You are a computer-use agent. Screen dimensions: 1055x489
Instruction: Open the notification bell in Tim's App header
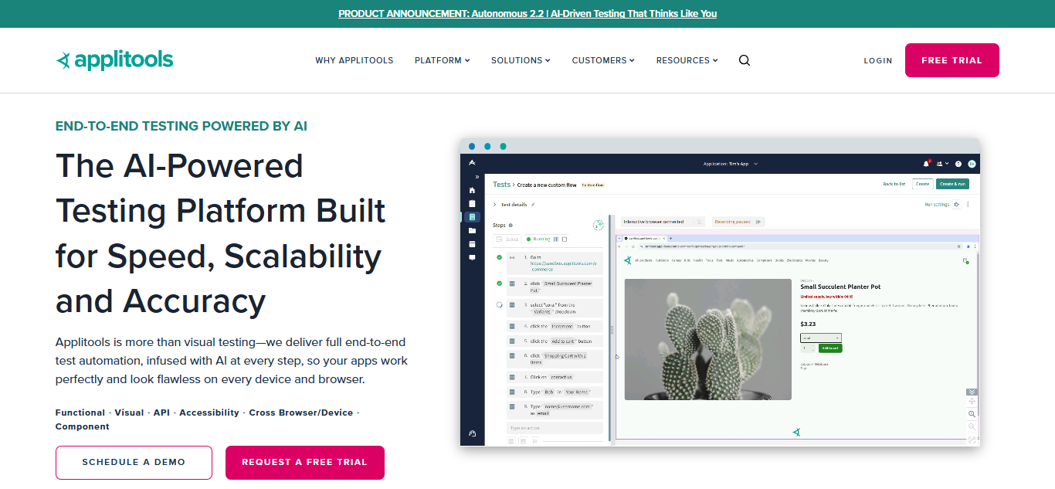coord(926,163)
